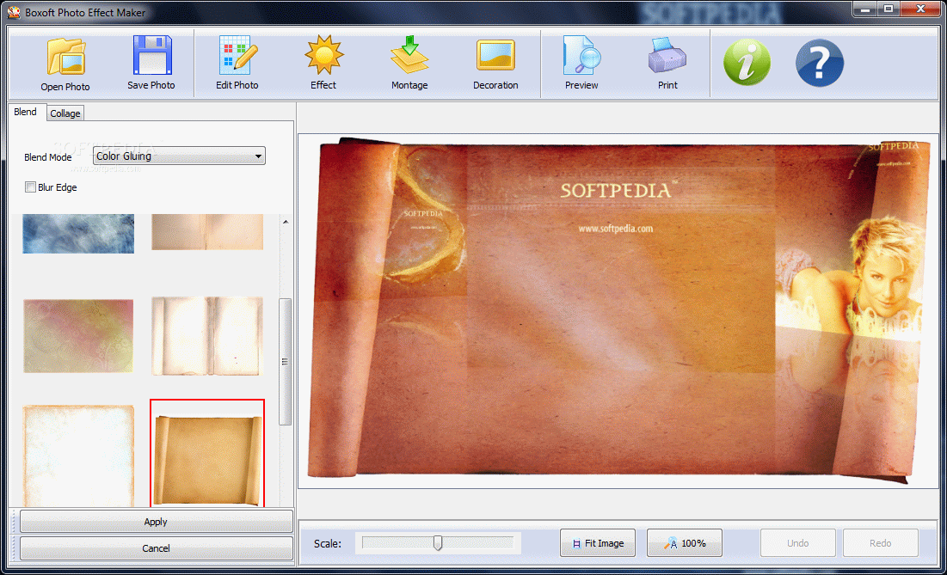The width and height of the screenshot is (947, 575).
Task: Select the blue cloudy texture thumbnail
Action: point(78,234)
